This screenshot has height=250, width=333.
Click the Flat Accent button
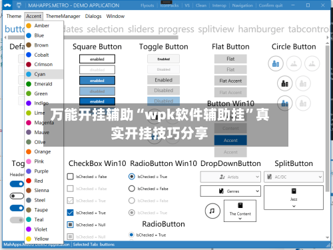(230, 81)
